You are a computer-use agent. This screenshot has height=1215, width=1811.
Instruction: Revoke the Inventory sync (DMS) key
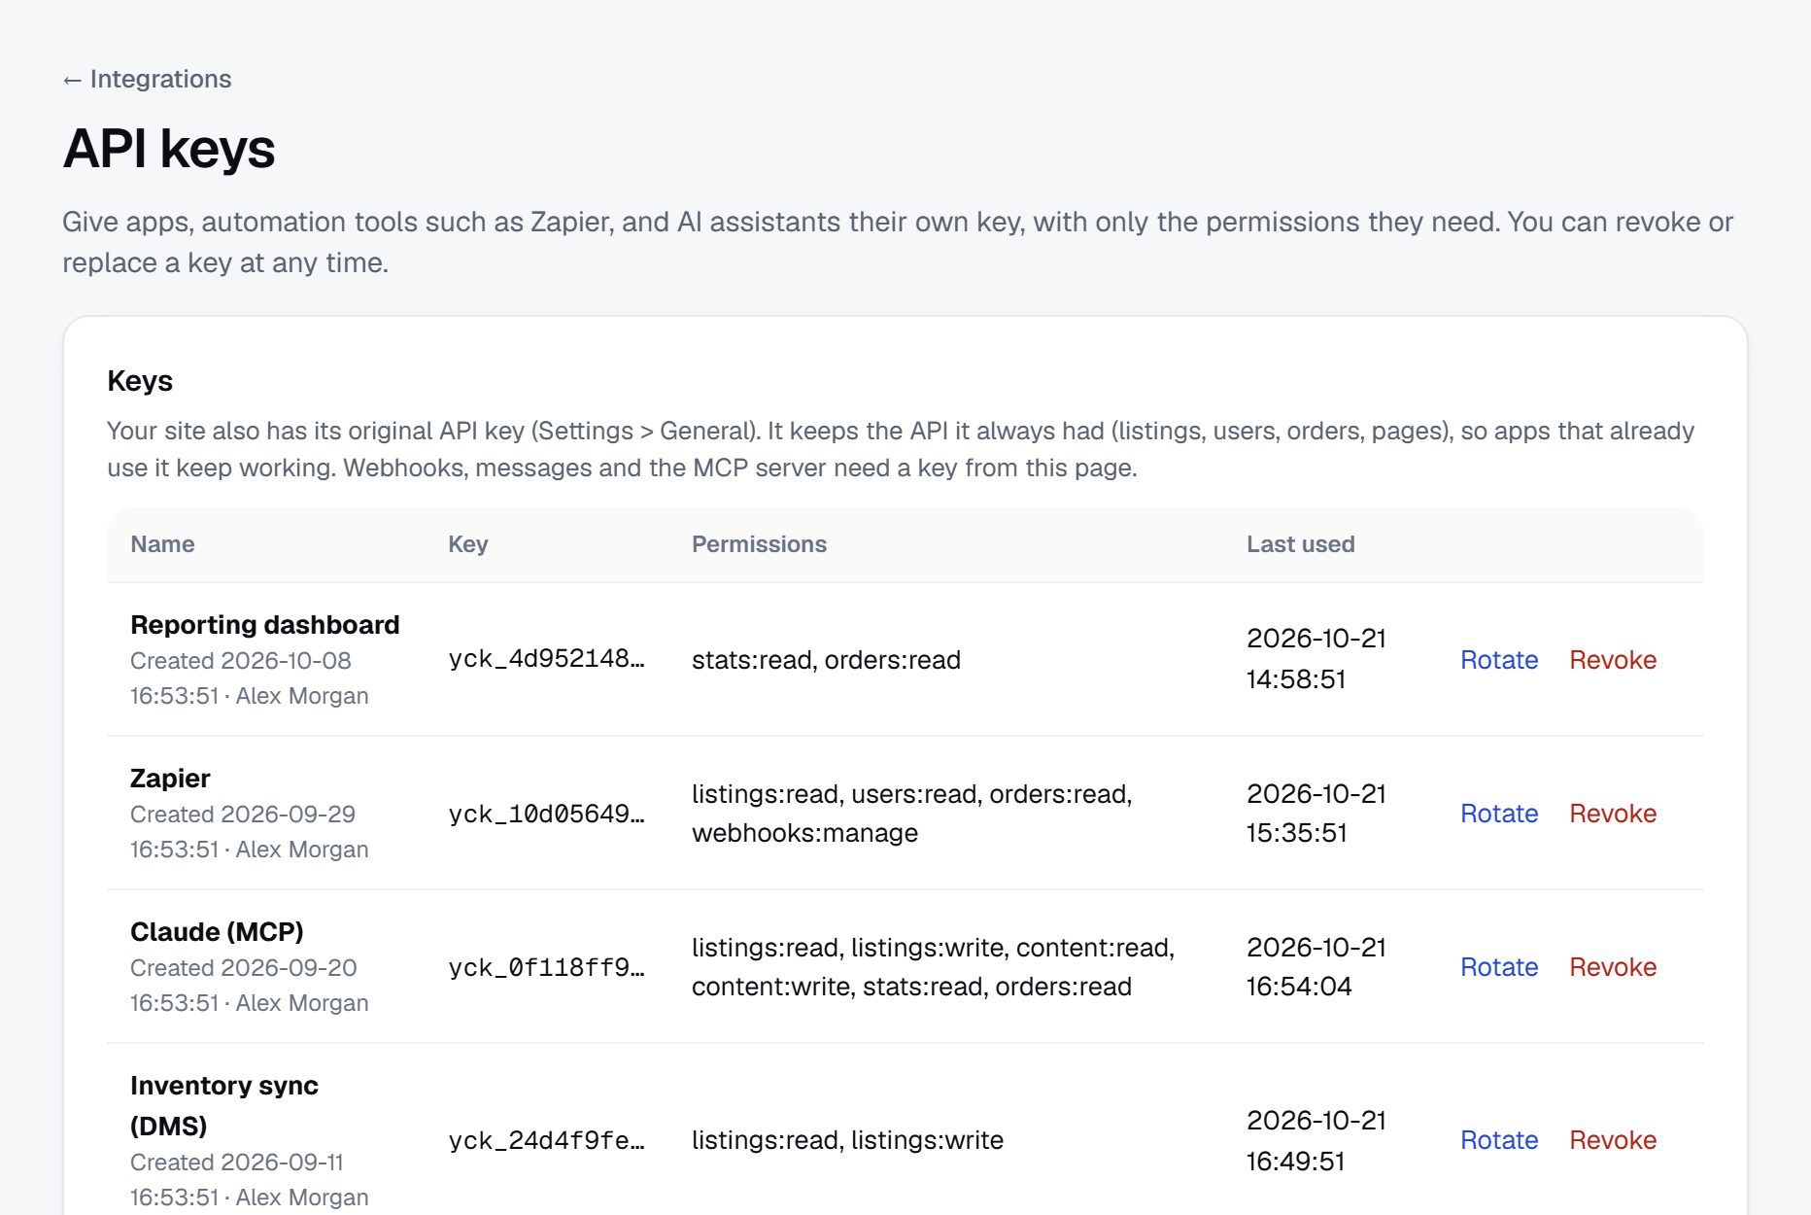[1613, 1139]
